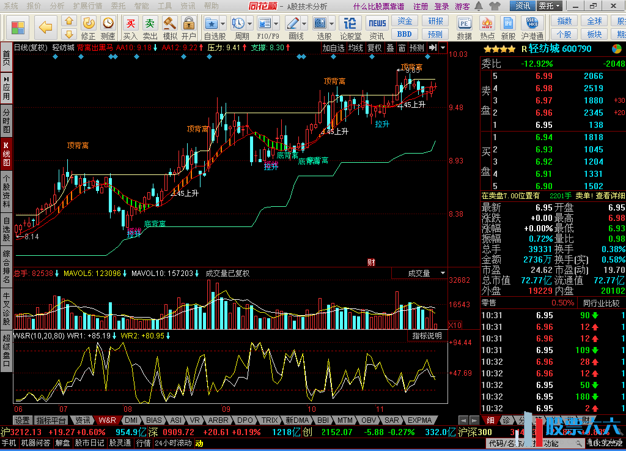Image resolution: width=626 pixels, height=451 pixels.
Task: Click the 加自选 button above chart
Action: click(x=333, y=48)
